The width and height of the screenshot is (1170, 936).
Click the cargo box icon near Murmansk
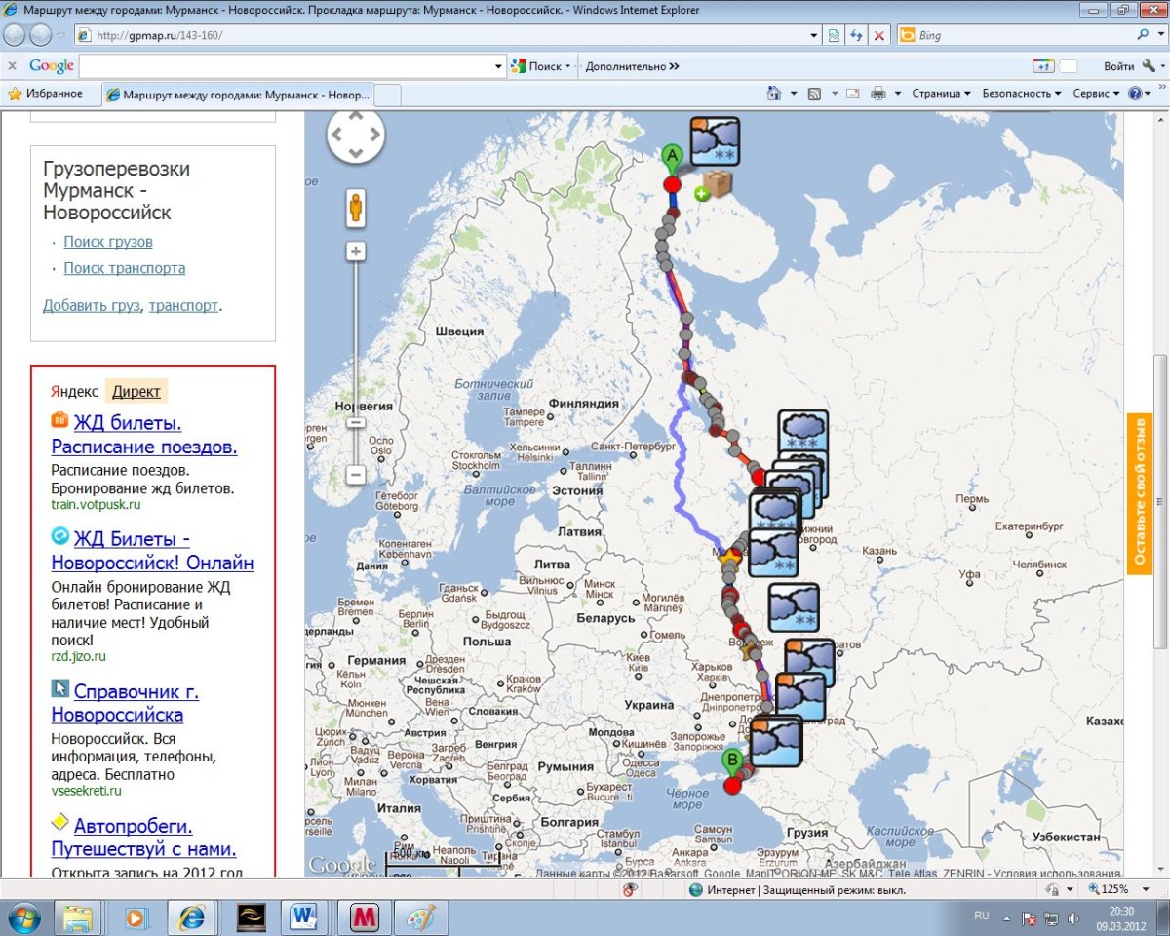pos(719,184)
